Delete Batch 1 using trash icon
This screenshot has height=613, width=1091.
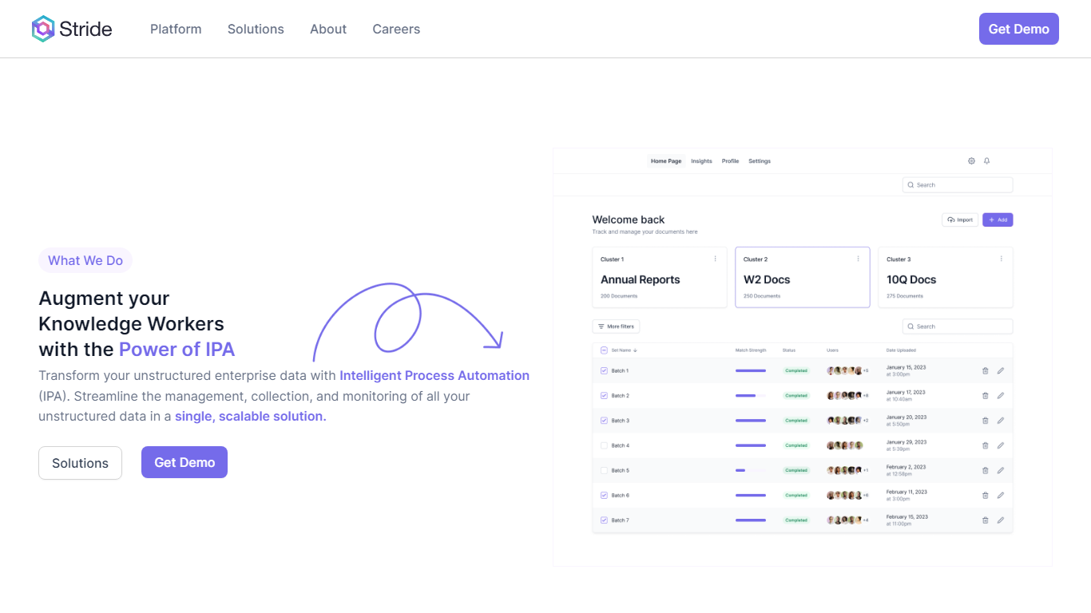point(985,370)
